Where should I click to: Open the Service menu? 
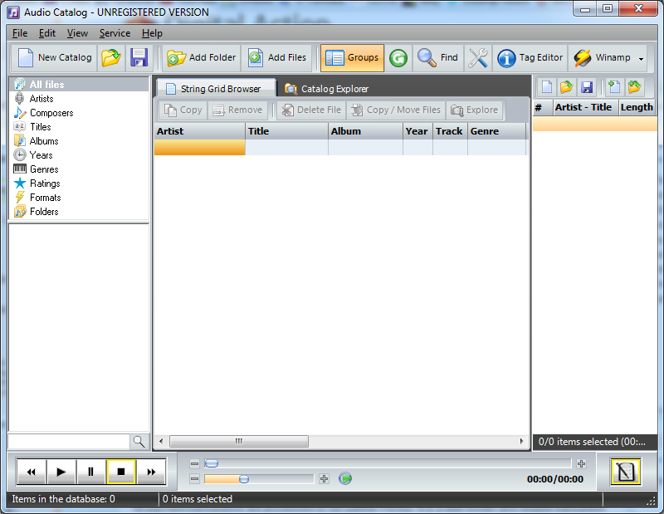(x=115, y=33)
